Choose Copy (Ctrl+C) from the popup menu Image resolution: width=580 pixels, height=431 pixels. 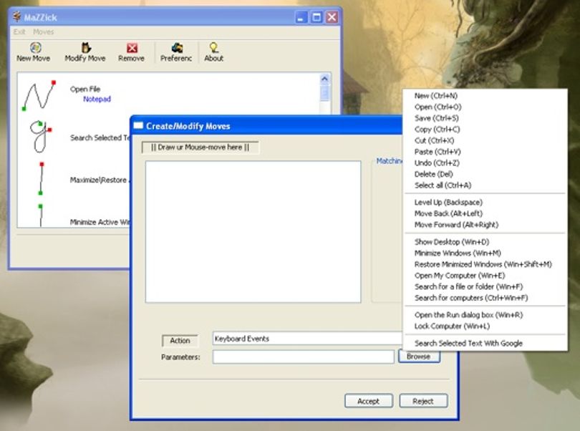tap(437, 130)
